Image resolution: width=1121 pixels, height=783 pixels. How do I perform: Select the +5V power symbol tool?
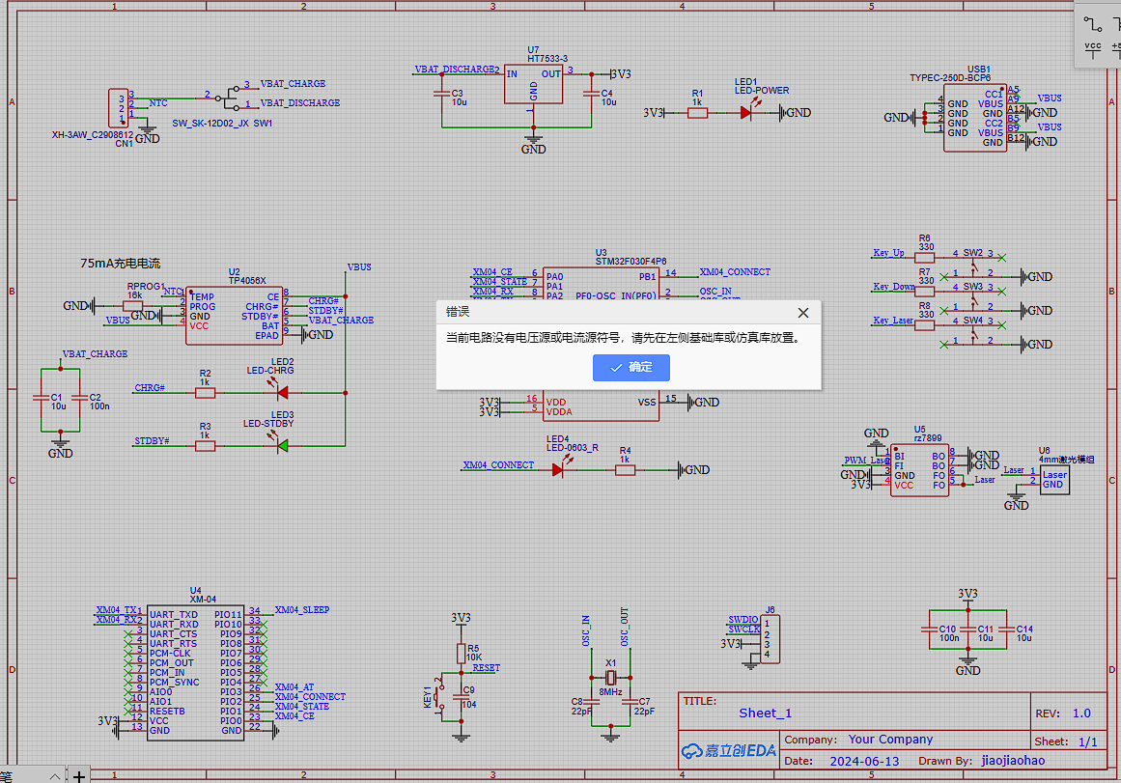[x=1116, y=50]
